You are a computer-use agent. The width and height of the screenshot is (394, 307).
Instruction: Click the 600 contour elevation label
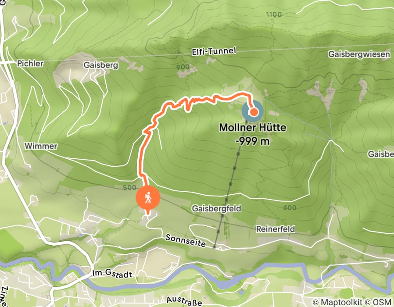290,207
